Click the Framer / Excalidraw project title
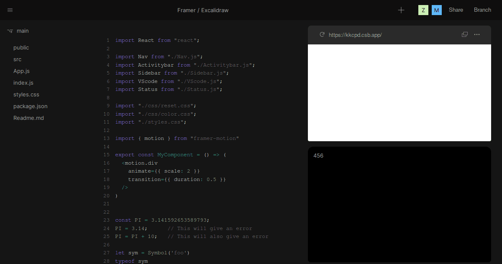Viewport: 502px width, 264px height. (203, 10)
